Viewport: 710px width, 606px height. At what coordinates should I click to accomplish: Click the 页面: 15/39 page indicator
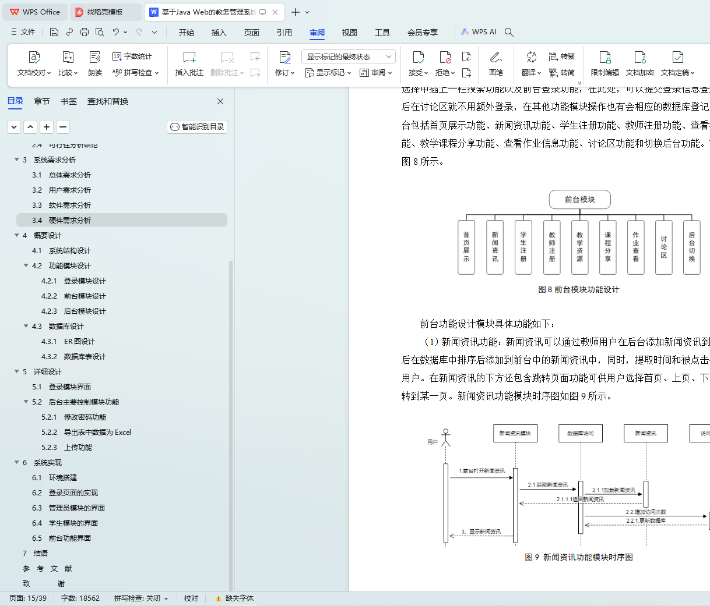pyautogui.click(x=28, y=598)
